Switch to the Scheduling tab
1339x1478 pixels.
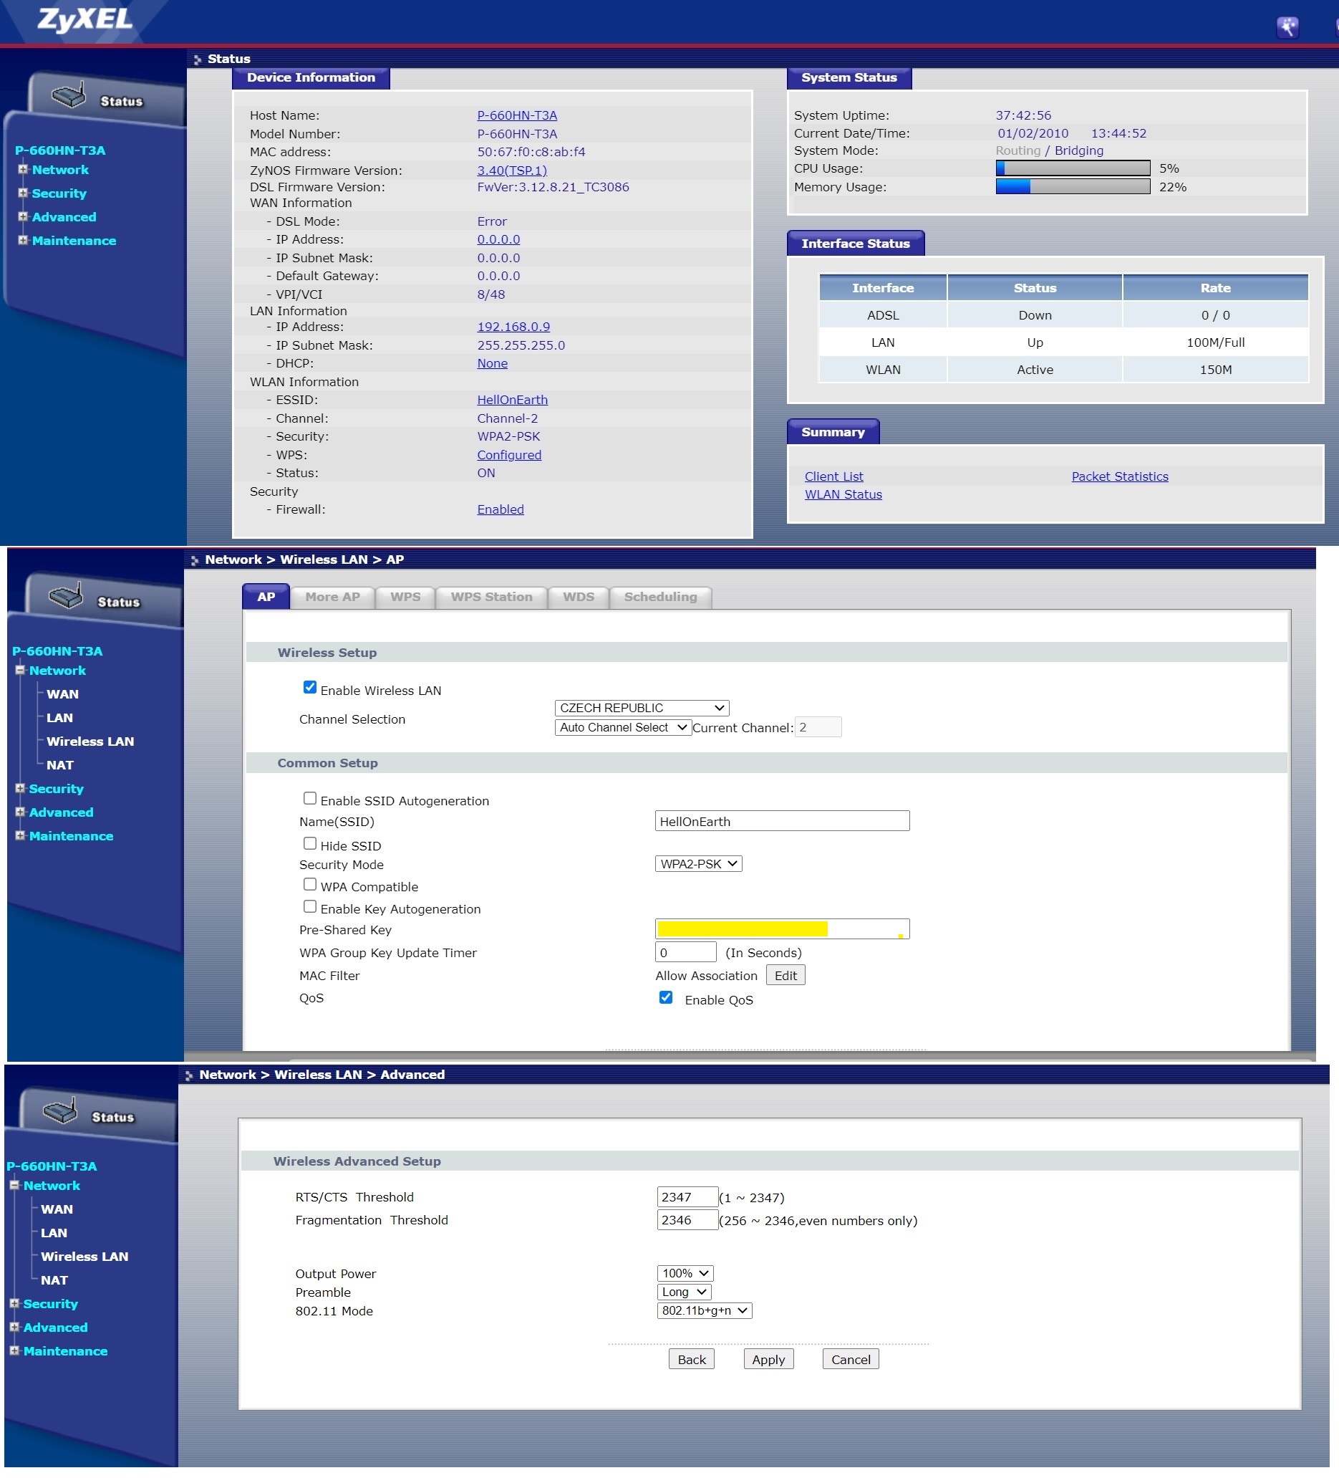[659, 597]
